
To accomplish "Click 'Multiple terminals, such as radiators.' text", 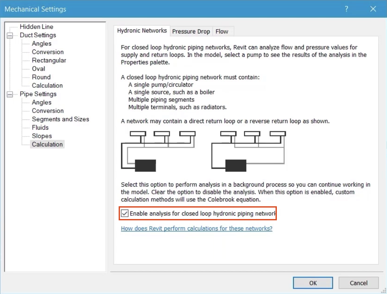I will coord(177,107).
